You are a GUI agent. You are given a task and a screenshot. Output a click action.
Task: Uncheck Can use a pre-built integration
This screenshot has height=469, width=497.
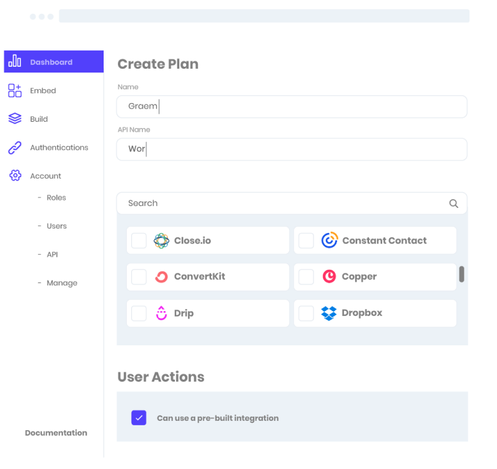point(139,418)
